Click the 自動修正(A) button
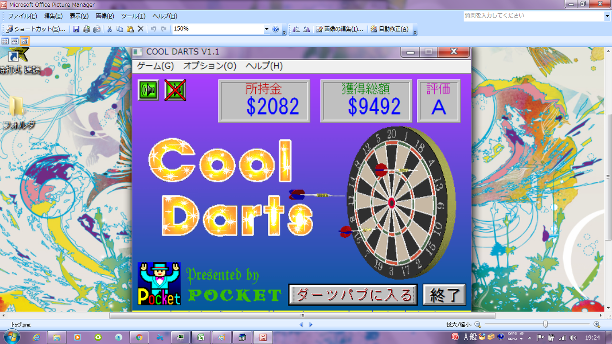The image size is (612, 344). point(390,29)
